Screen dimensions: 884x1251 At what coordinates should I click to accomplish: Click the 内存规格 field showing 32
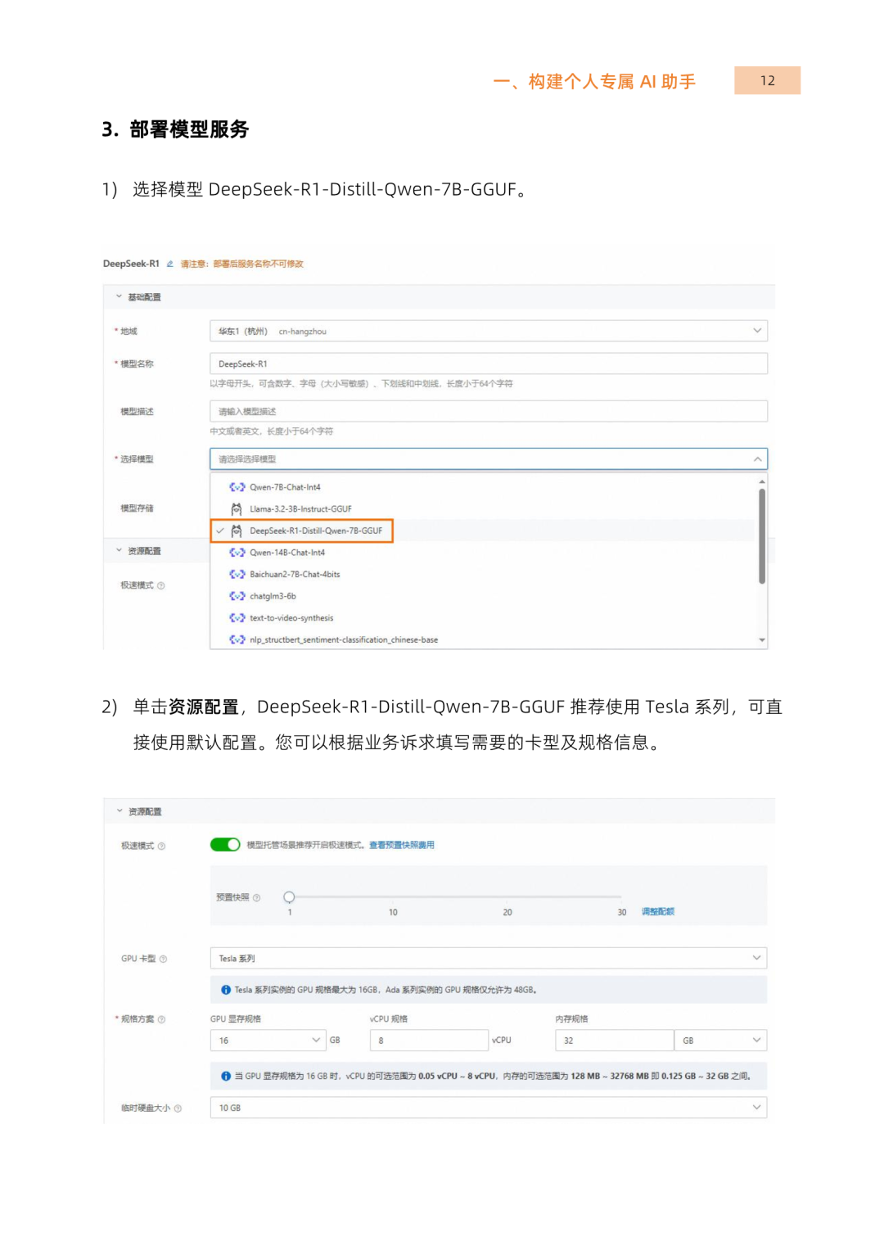615,1041
